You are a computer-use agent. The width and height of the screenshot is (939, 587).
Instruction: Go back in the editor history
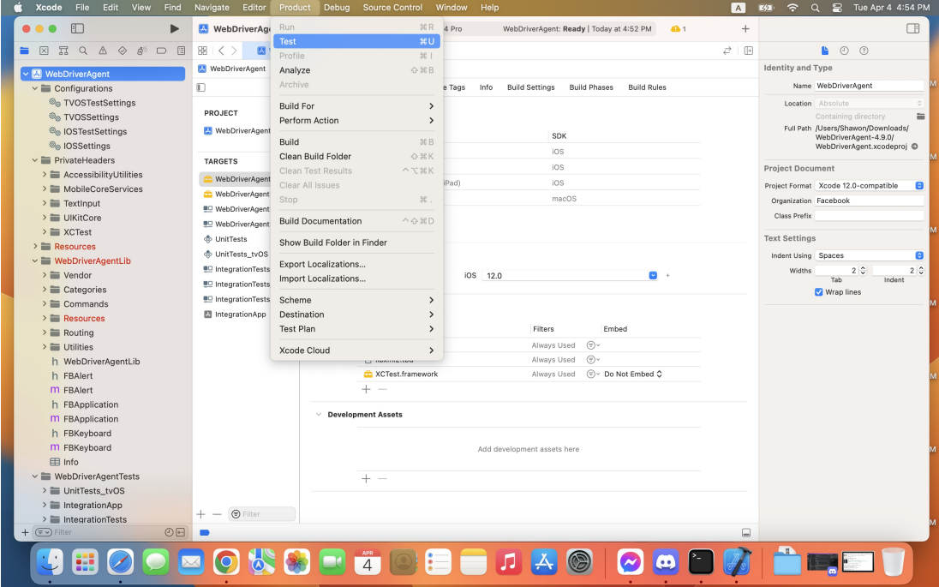coord(222,51)
